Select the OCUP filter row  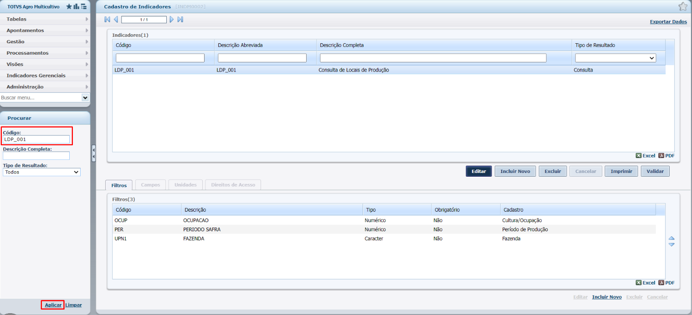point(384,220)
